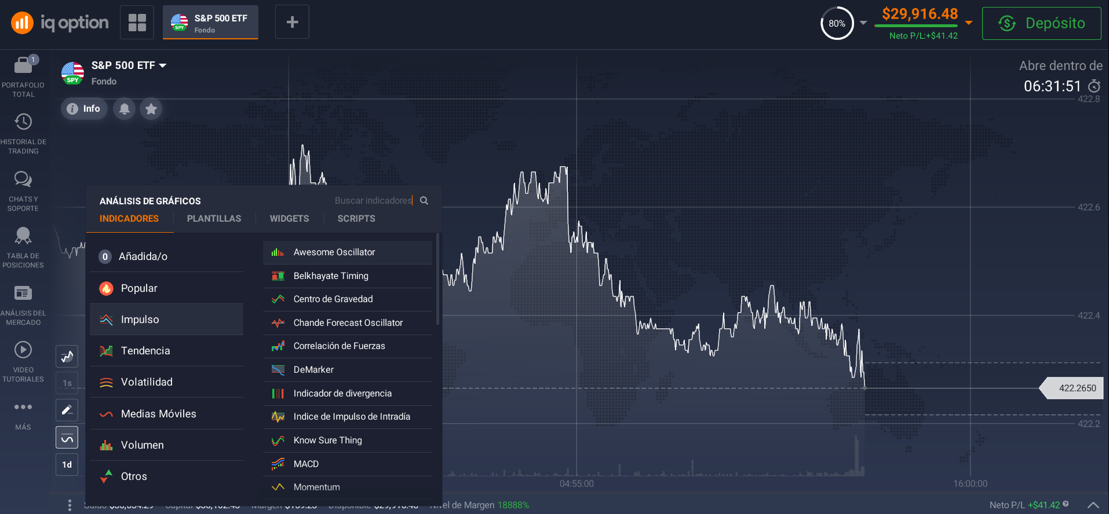Add the Chande Forecast Oscillator indicator

tap(348, 323)
